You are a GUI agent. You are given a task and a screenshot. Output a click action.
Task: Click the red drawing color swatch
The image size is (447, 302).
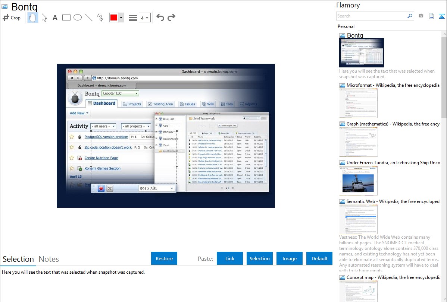(114, 18)
